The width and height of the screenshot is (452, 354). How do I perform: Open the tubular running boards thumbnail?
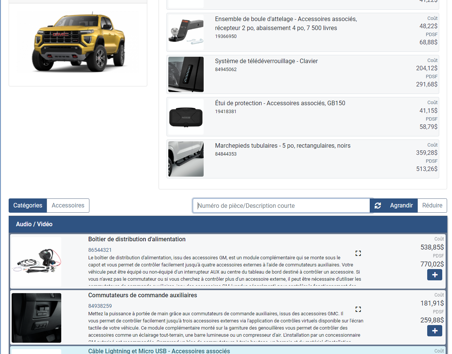click(x=186, y=159)
